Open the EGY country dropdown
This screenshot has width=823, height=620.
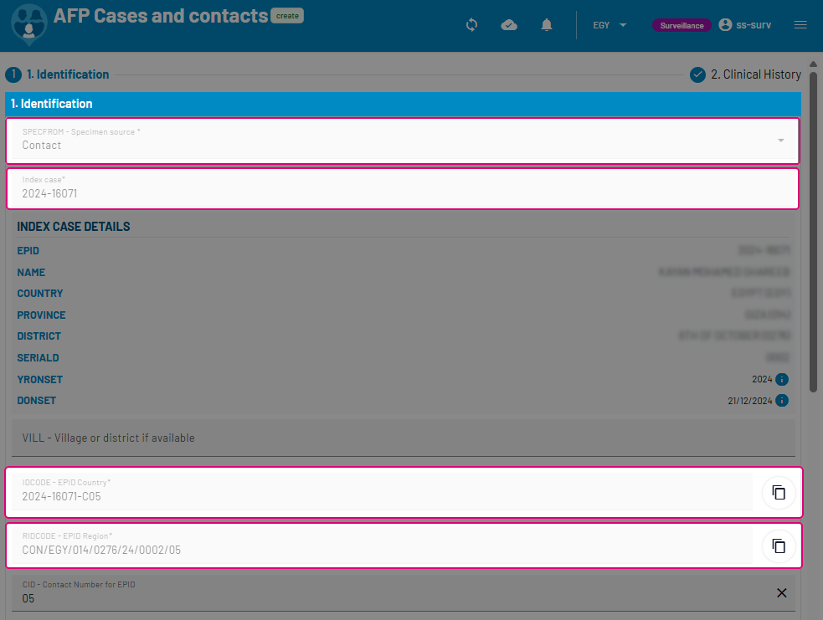(610, 25)
